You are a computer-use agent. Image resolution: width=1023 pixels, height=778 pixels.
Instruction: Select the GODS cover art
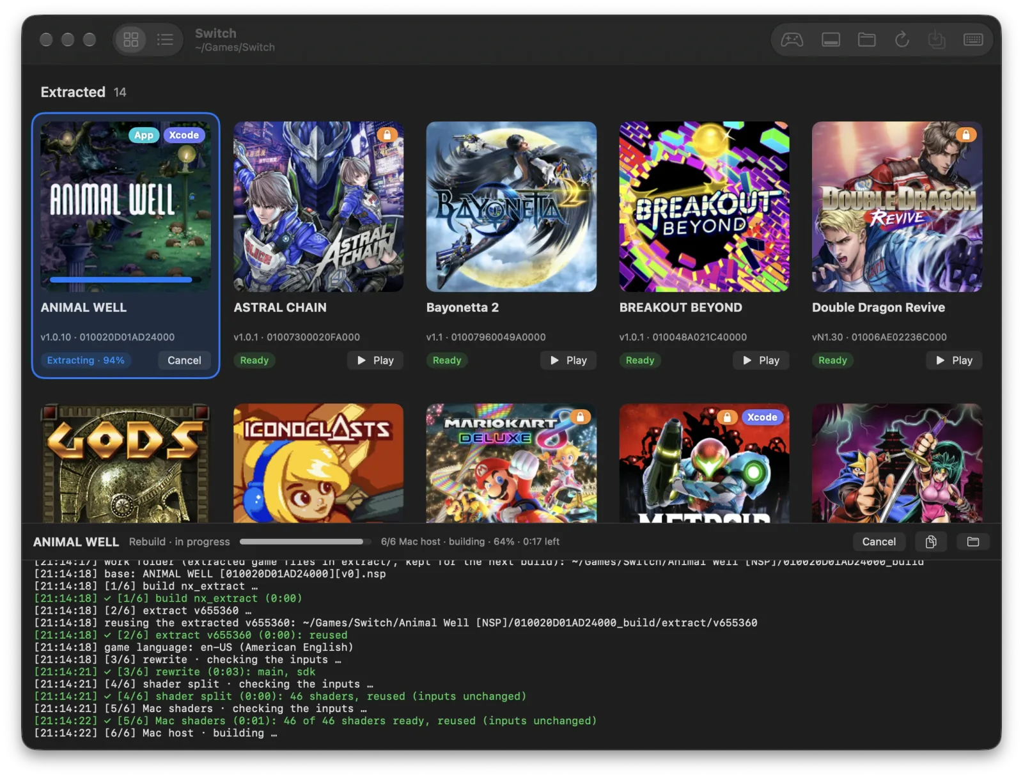[x=125, y=463]
